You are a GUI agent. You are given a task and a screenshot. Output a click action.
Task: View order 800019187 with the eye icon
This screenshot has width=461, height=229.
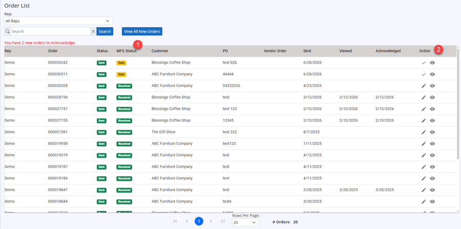click(x=432, y=167)
